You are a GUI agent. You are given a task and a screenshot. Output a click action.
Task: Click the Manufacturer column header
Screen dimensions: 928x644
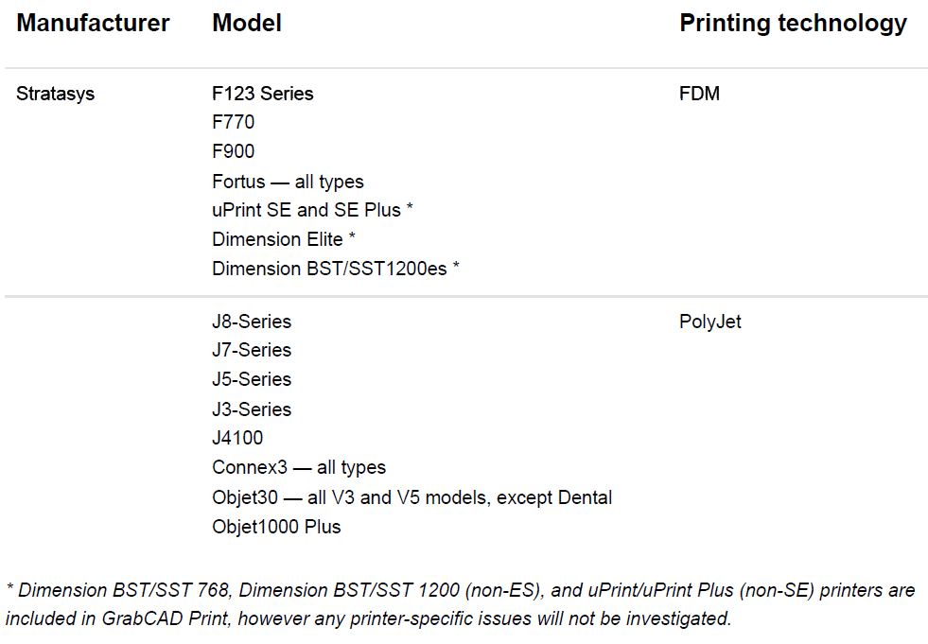(x=93, y=24)
